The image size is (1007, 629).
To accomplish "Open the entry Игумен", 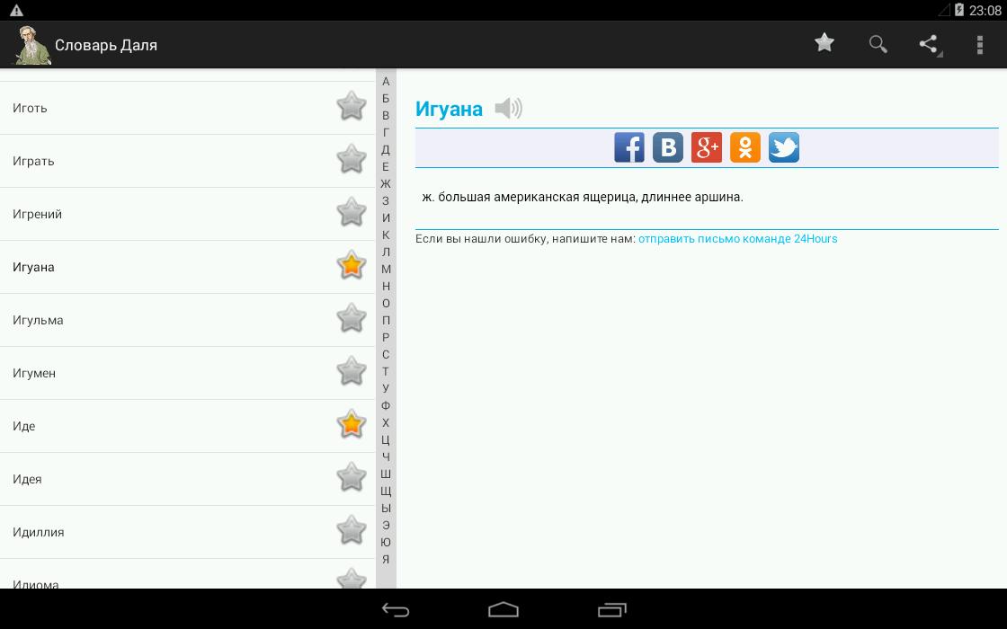I will (188, 373).
